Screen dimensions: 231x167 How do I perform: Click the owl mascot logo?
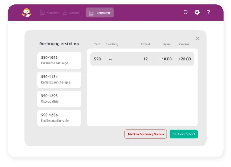click(26, 12)
